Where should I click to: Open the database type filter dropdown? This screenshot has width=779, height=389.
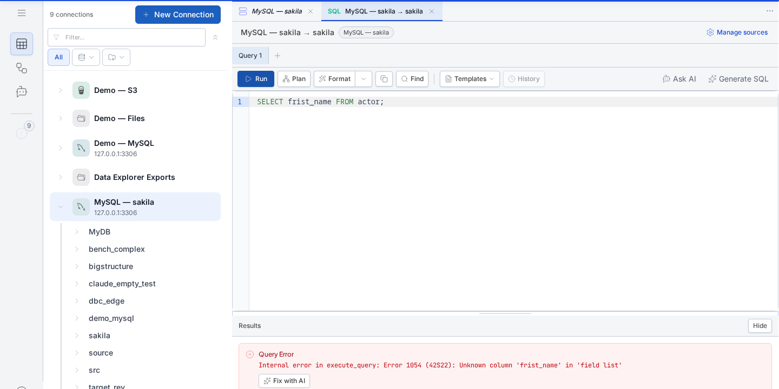(86, 57)
